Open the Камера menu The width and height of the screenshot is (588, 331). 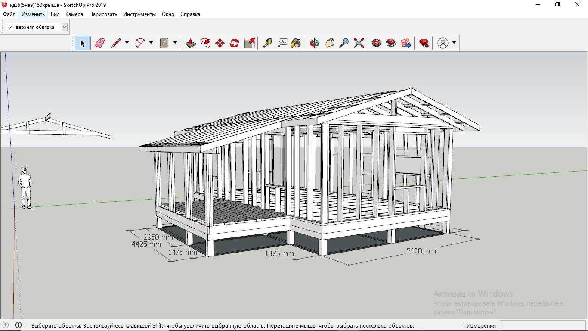coord(74,14)
